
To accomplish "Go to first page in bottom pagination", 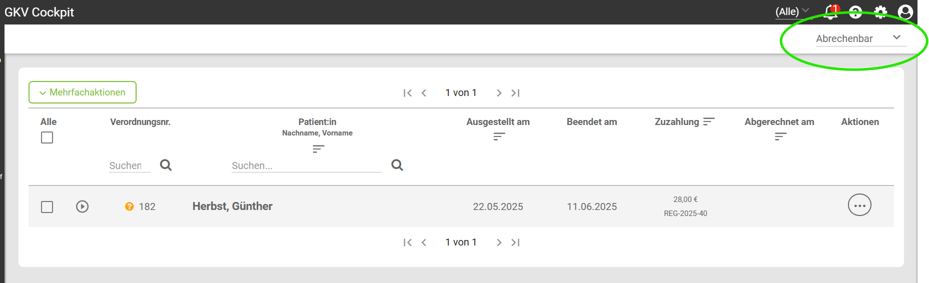I will (408, 242).
